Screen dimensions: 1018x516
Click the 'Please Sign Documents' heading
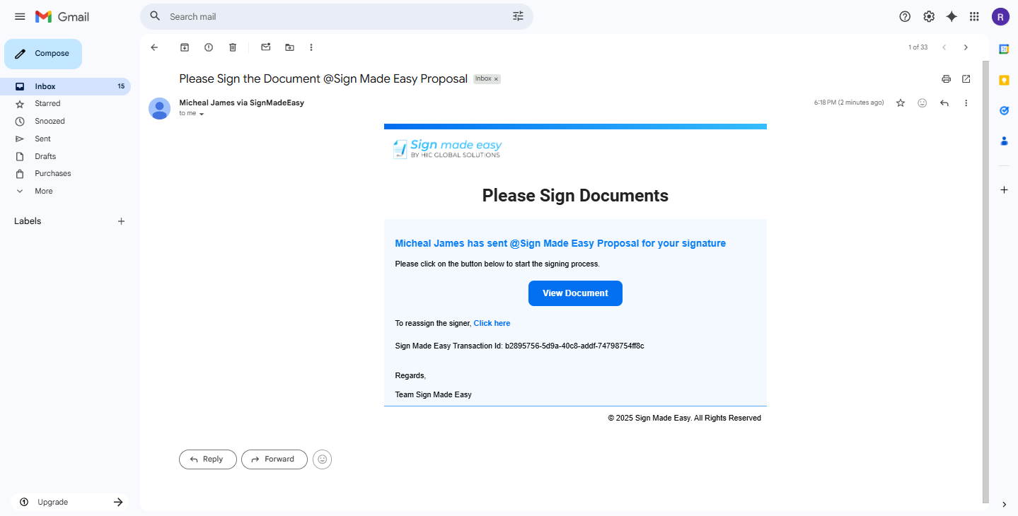575,195
